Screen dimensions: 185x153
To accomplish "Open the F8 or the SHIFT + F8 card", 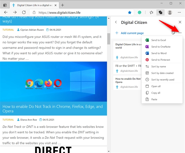I will 127,68.
